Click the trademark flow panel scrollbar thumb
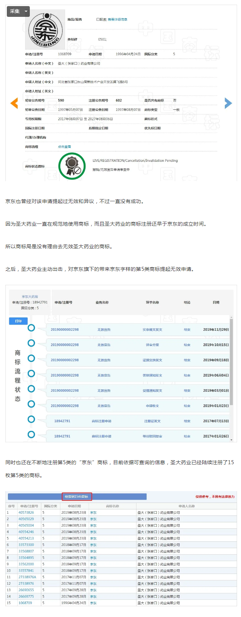This screenshot has height=617, width=241. 231,362
